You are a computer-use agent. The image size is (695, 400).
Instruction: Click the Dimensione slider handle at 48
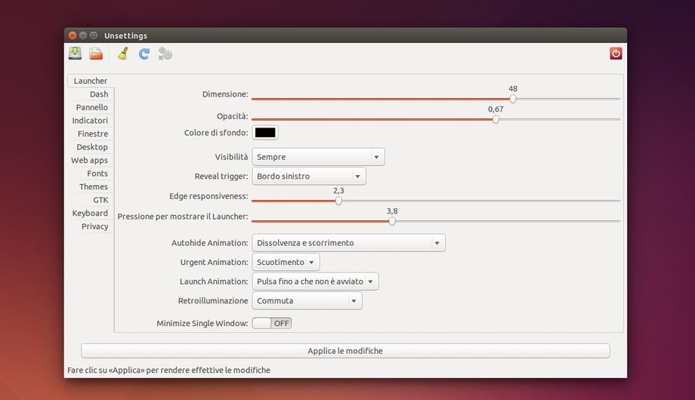point(513,99)
